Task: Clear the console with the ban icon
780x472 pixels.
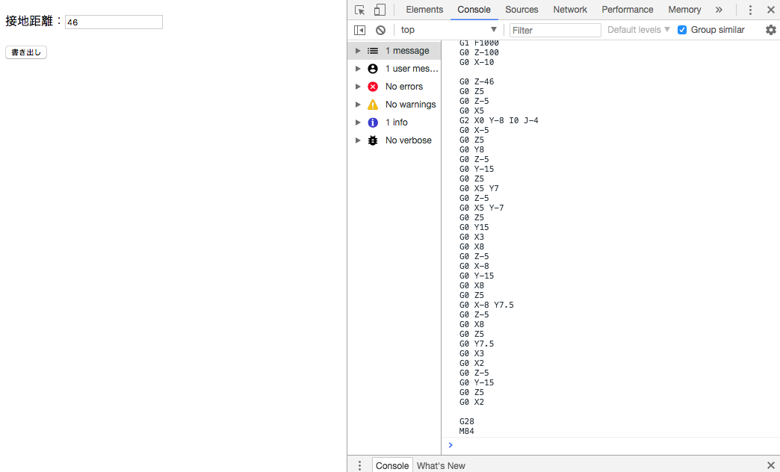Action: tap(380, 30)
